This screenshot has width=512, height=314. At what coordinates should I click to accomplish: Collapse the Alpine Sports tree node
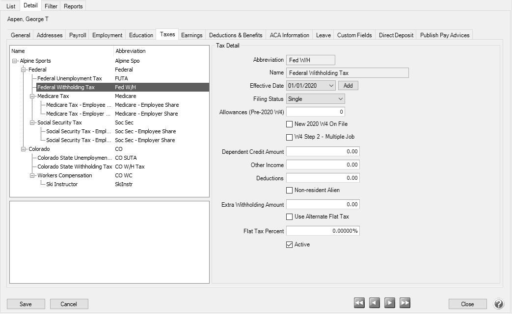point(14,61)
